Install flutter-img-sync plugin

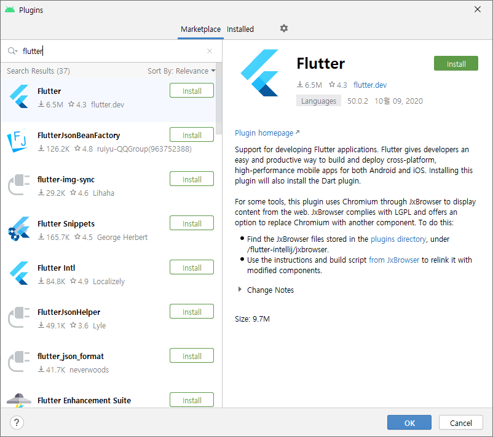click(x=192, y=179)
